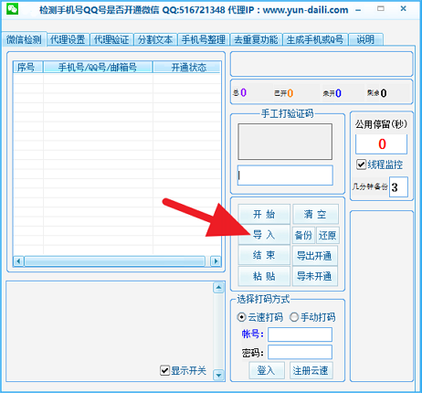Click the green WeChat app icon in title bar
422x393 pixels.
pos(13,8)
